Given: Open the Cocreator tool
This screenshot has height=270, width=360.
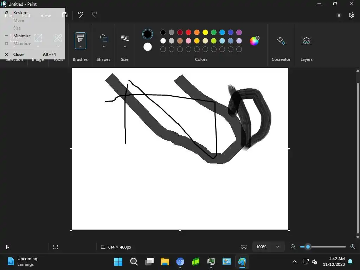Looking at the screenshot, I should click(x=281, y=41).
